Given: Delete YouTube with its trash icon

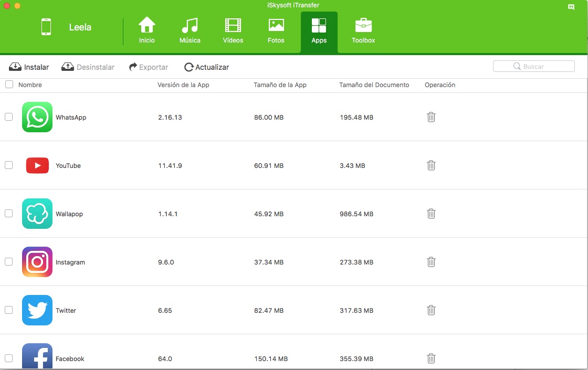Looking at the screenshot, I should pos(431,165).
